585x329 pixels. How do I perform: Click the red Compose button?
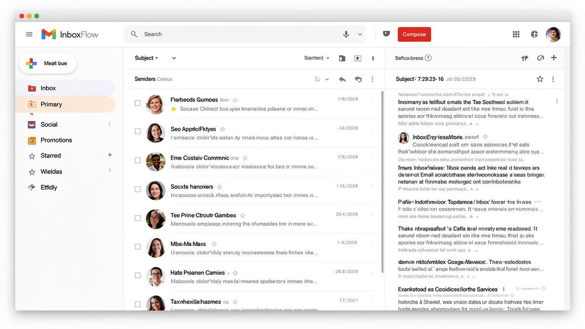tap(414, 34)
